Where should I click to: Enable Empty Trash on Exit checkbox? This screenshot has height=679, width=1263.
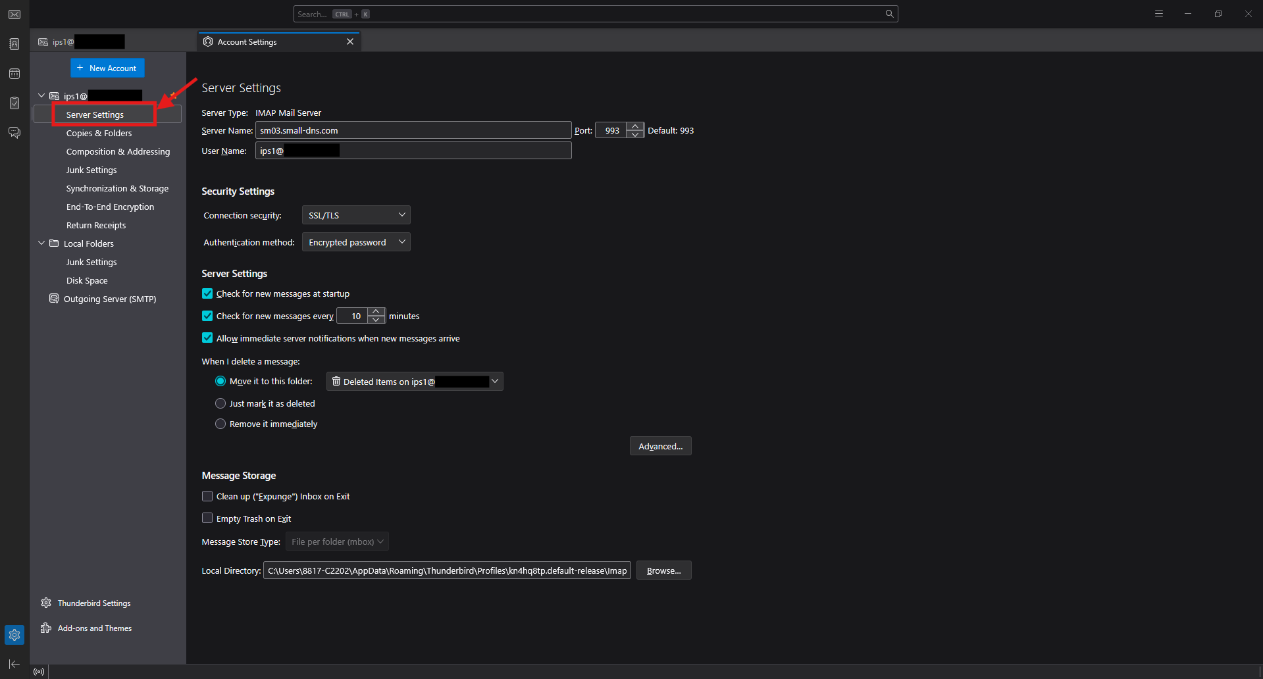click(x=207, y=518)
